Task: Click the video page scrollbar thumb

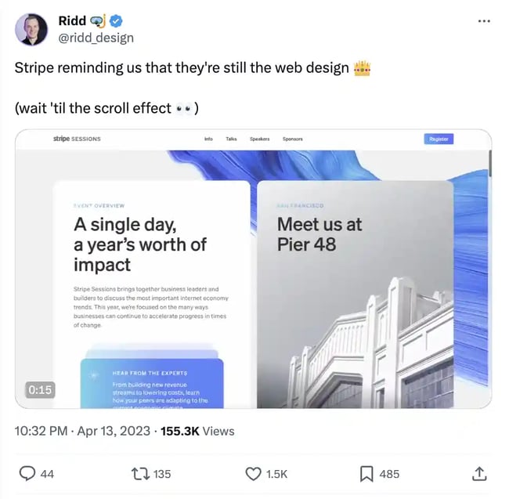Action: [489, 164]
